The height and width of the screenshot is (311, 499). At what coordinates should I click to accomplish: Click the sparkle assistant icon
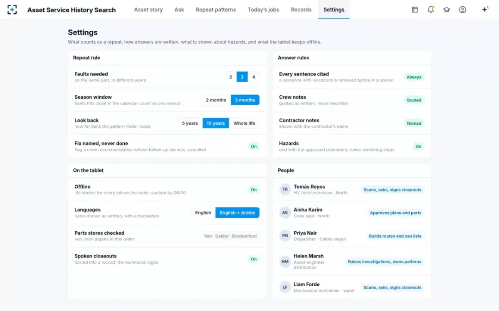[485, 10]
